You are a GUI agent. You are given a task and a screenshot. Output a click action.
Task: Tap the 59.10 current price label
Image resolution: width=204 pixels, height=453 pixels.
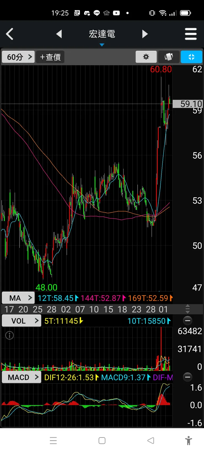188,104
